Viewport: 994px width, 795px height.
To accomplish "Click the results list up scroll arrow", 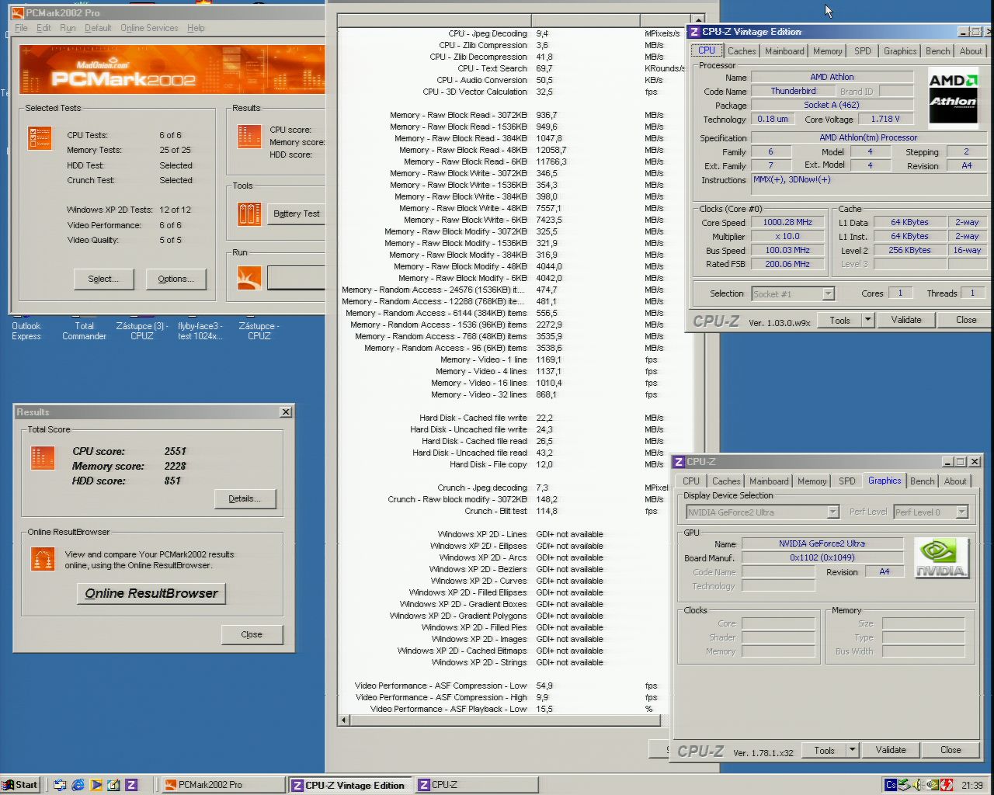I will pyautogui.click(x=699, y=19).
